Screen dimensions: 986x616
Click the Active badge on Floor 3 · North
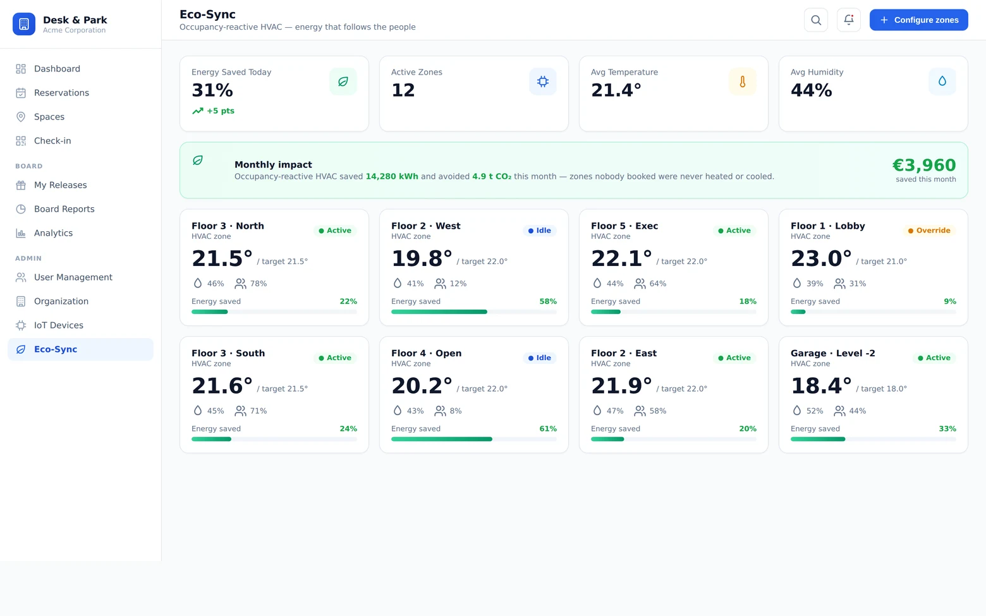[335, 231]
